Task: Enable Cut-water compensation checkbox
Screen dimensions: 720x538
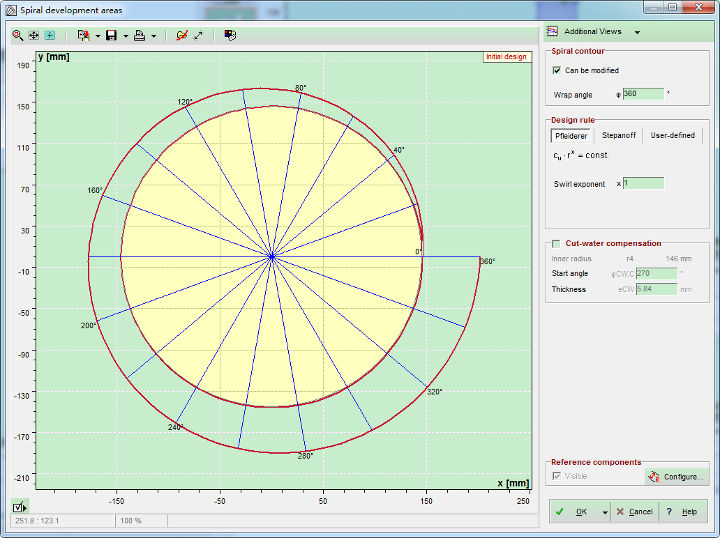Action: (556, 243)
